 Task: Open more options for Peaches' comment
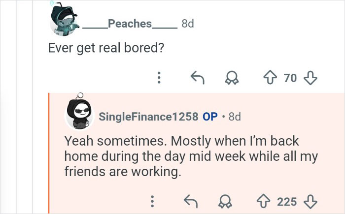(158, 77)
